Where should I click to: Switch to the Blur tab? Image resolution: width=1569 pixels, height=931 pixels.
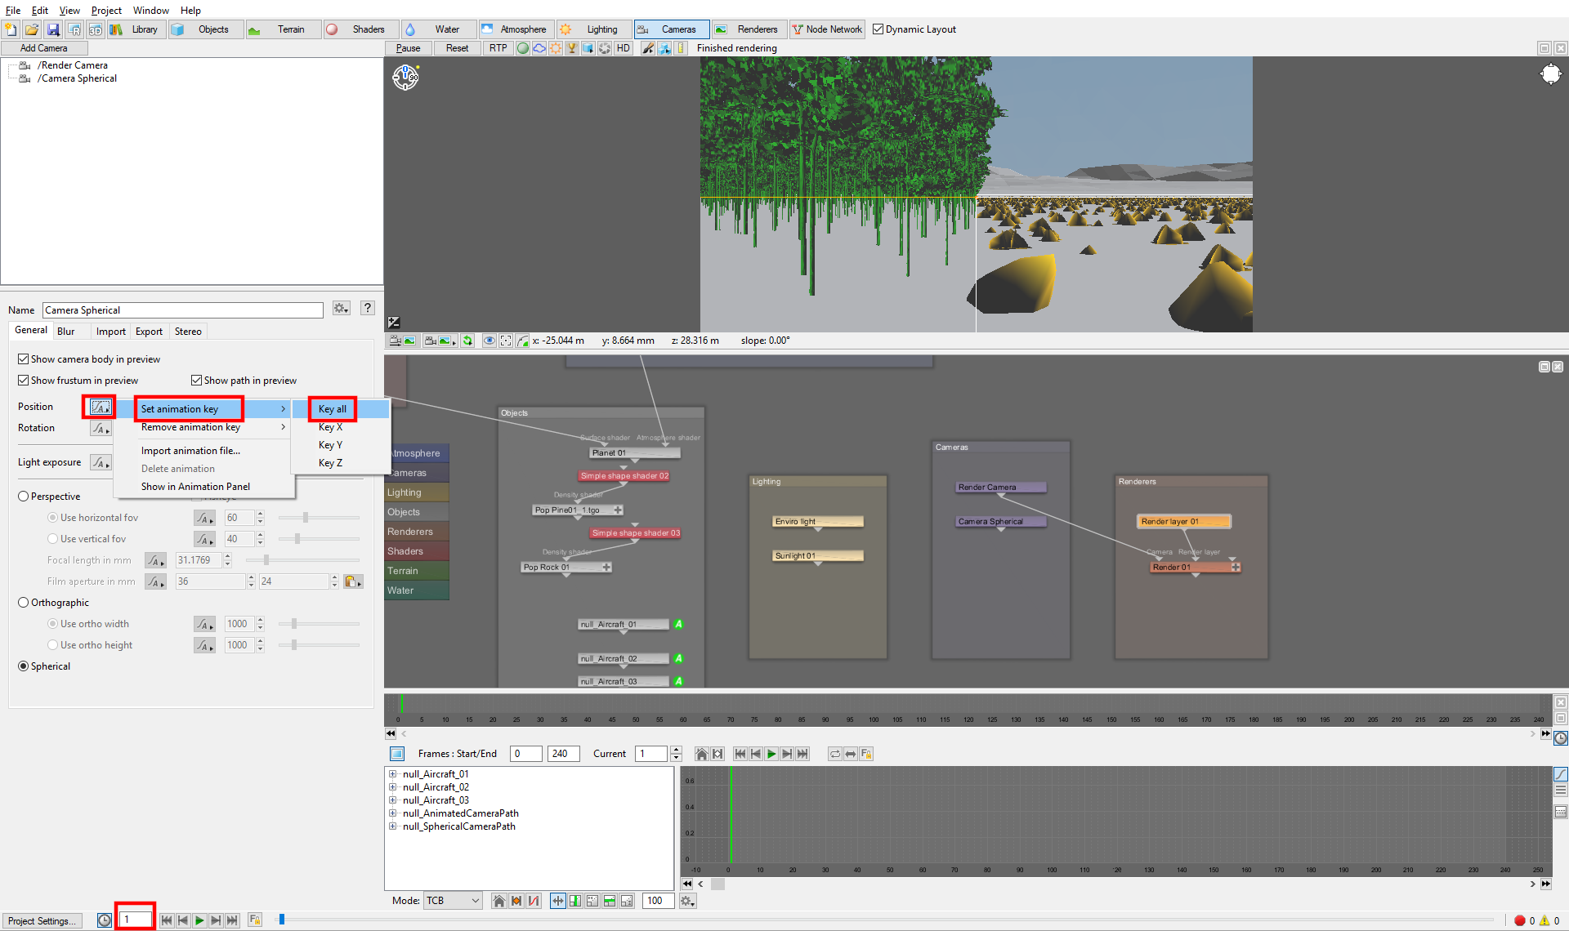pos(66,332)
